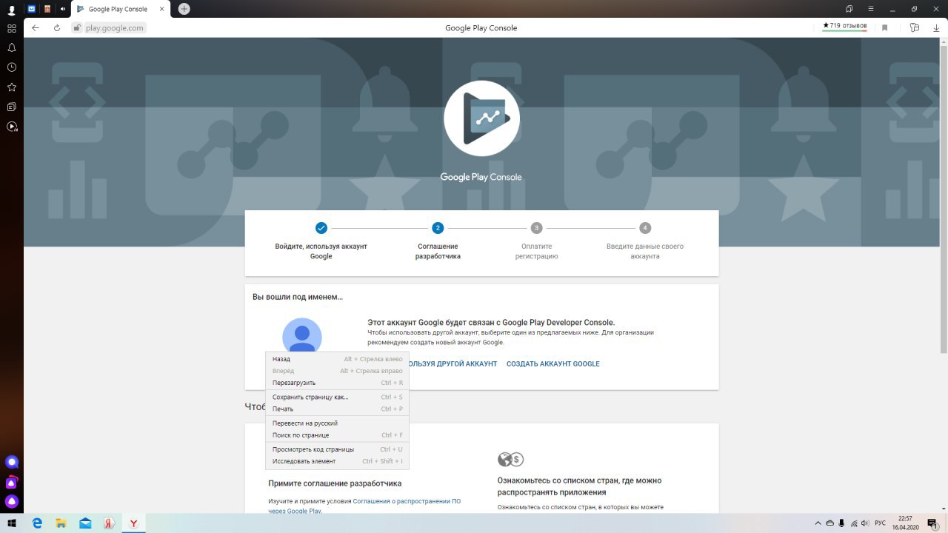Select the Google Play Console tab
This screenshot has width=948, height=533.
(120, 9)
